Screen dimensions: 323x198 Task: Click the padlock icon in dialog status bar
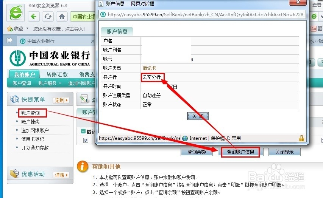pos(301,138)
